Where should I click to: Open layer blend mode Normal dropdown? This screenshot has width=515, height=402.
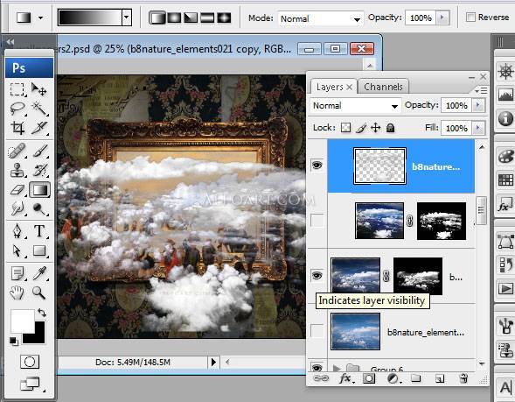tap(355, 106)
